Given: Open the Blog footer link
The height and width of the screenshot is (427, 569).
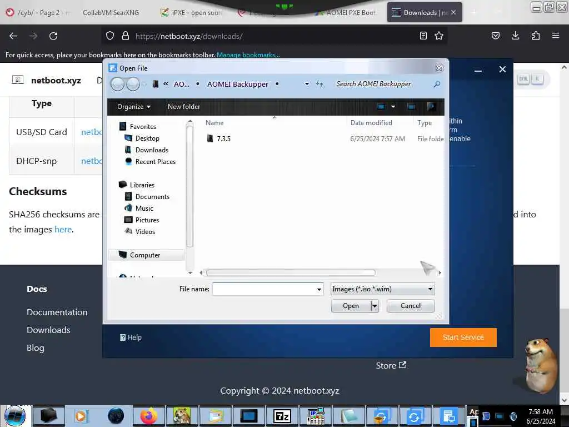Looking at the screenshot, I should [x=35, y=348].
